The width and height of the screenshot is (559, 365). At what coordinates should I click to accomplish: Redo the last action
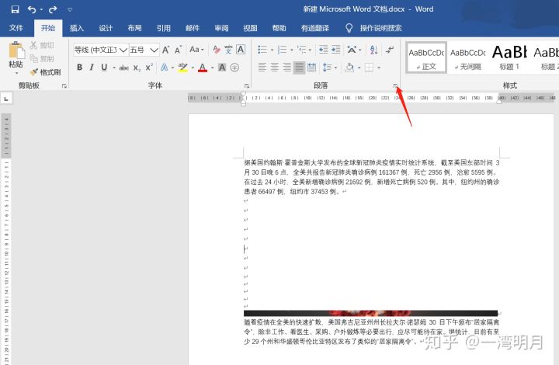(53, 9)
